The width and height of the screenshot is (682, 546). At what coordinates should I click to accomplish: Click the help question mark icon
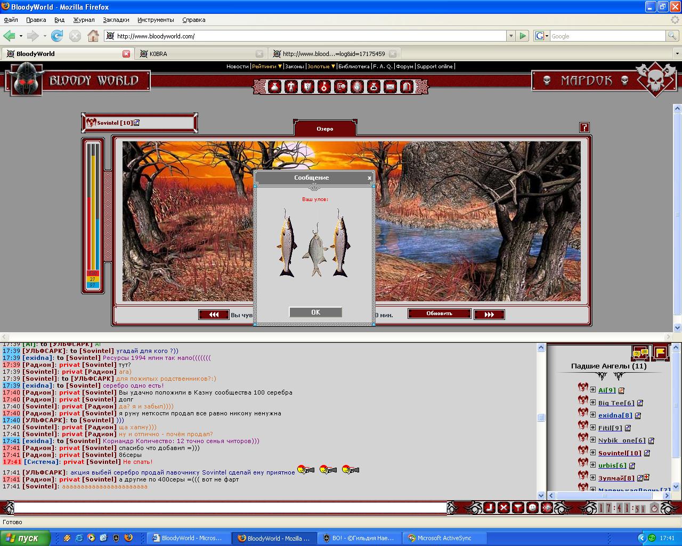tap(584, 127)
